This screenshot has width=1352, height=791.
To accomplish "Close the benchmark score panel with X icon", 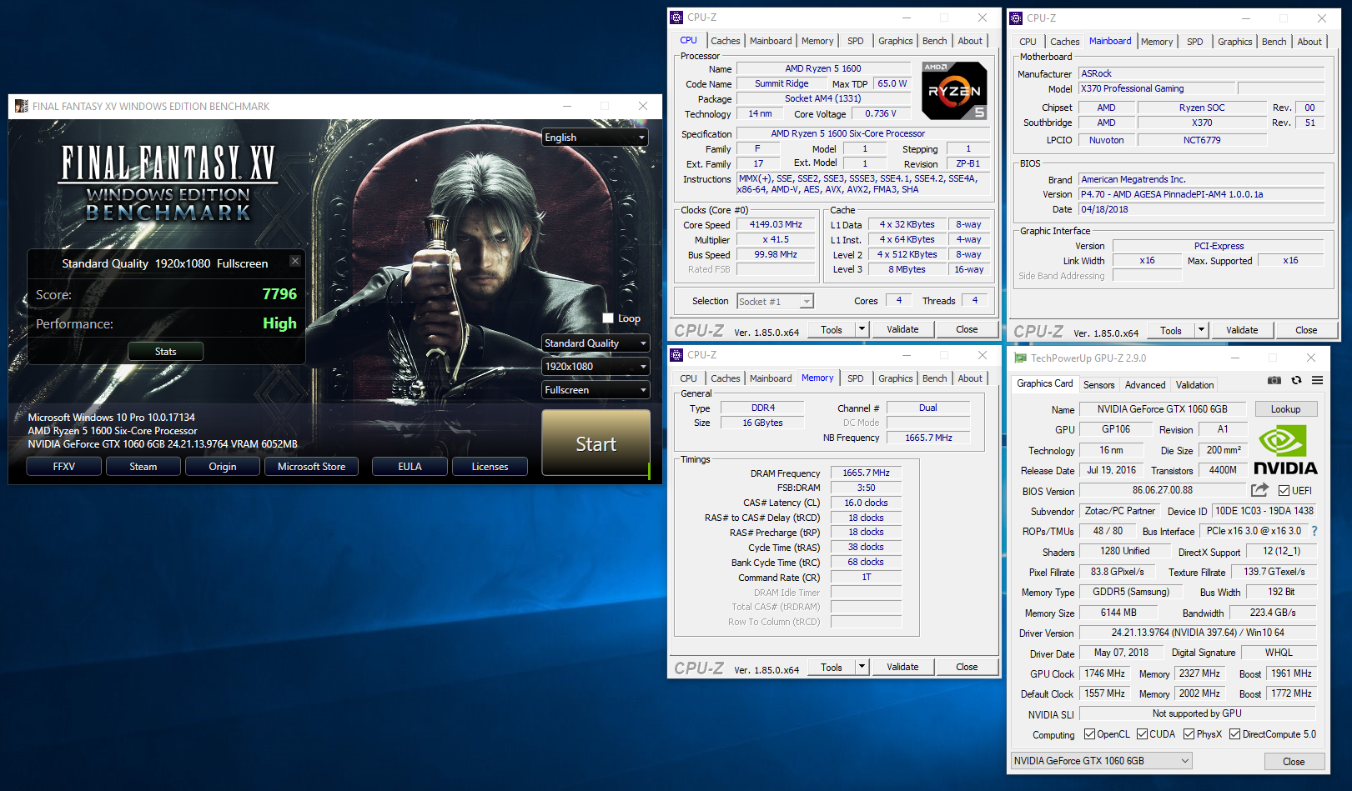I will pyautogui.click(x=294, y=261).
